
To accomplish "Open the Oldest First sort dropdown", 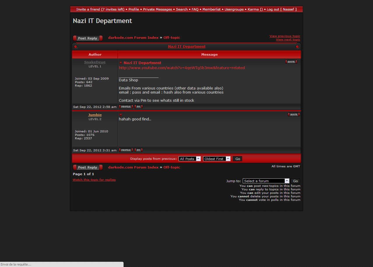I will click(x=217, y=159).
